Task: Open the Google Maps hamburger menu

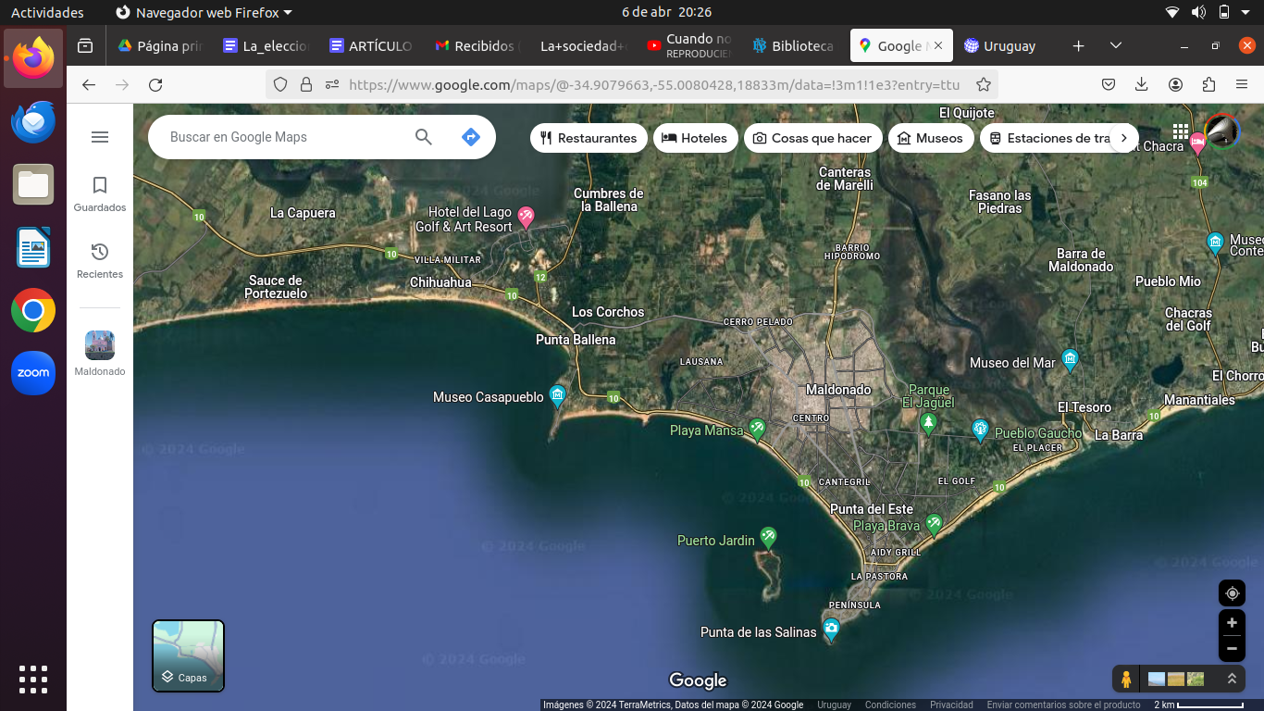Action: pos(100,137)
